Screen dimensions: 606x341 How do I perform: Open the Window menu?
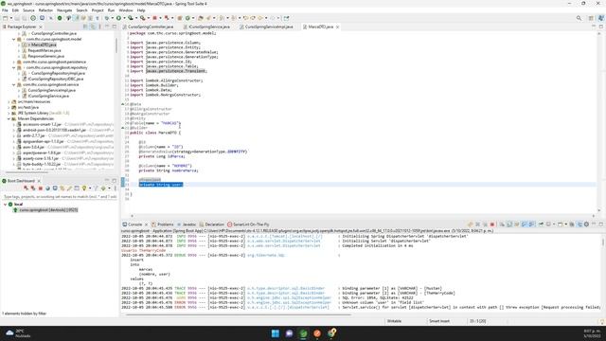pos(126,10)
